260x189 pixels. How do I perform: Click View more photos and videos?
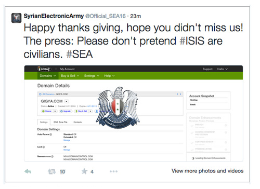(x=207, y=171)
